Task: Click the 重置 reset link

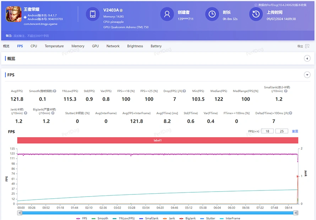Action: click(295, 131)
